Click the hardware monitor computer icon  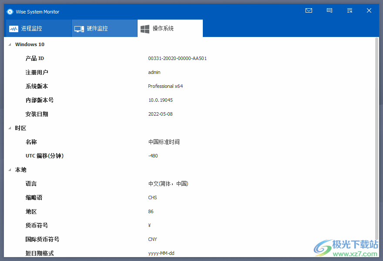click(x=79, y=29)
